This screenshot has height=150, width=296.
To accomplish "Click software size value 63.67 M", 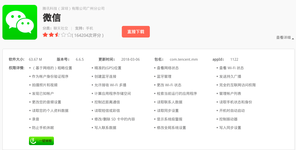I will tap(35, 59).
